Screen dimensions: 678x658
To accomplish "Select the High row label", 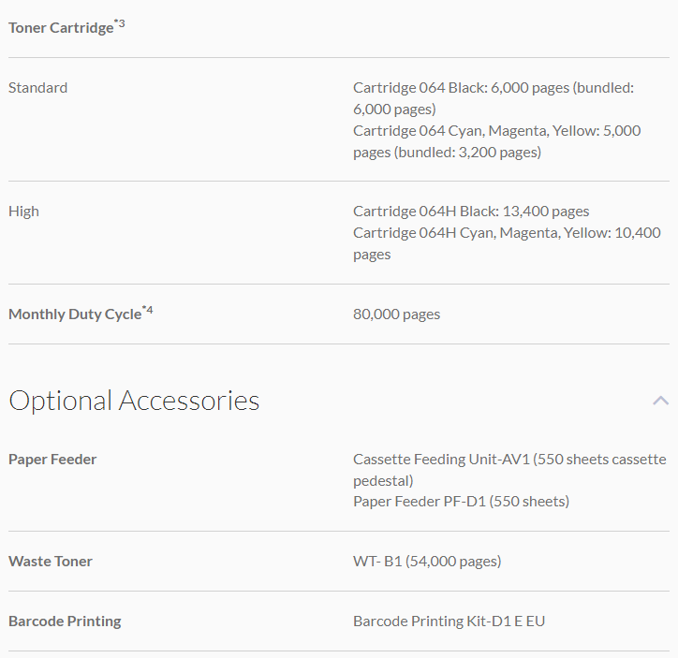I will coord(24,212).
